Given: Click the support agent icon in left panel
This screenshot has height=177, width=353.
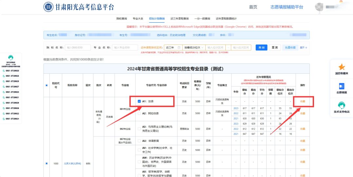Looking at the screenshot, I should (11, 58).
